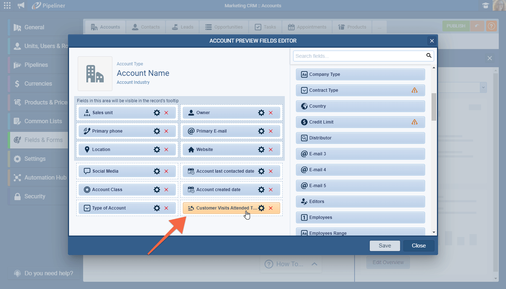
Task: Close the dialog with the header X
Action: (x=431, y=41)
